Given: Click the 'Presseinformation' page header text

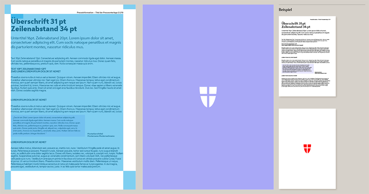Looking at the screenshot, I should coord(100,12).
